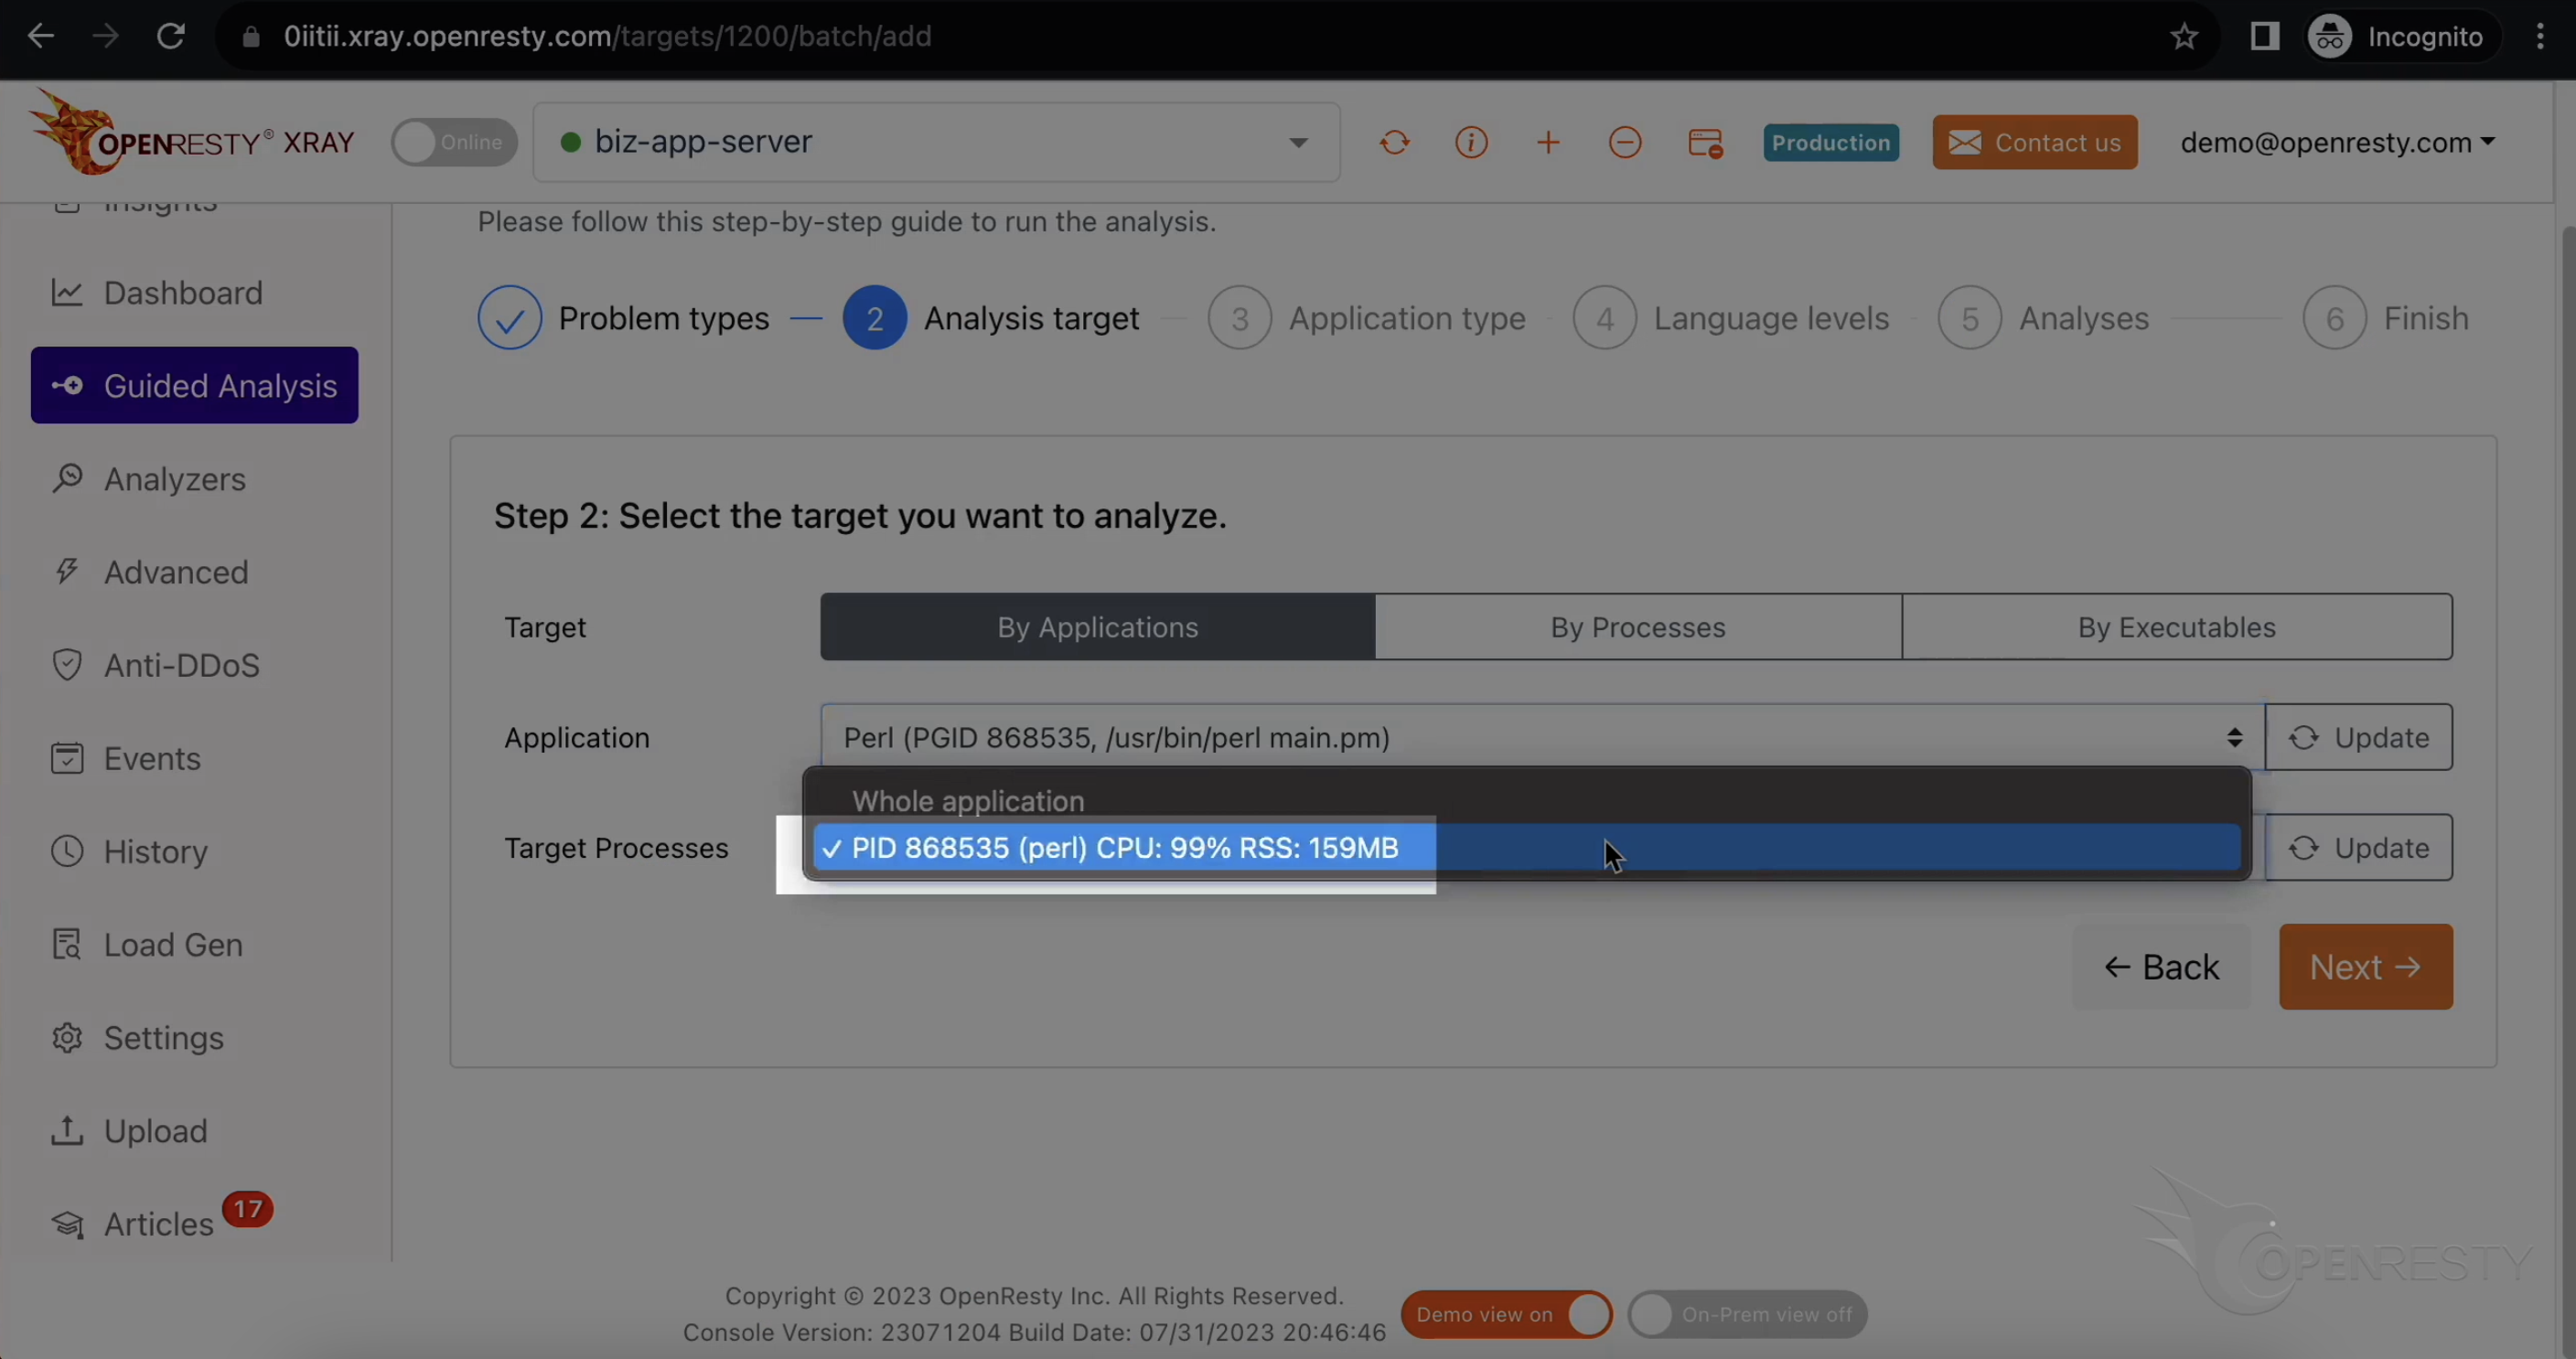Toggle the Online switch
This screenshot has height=1359, width=2576.
click(453, 141)
